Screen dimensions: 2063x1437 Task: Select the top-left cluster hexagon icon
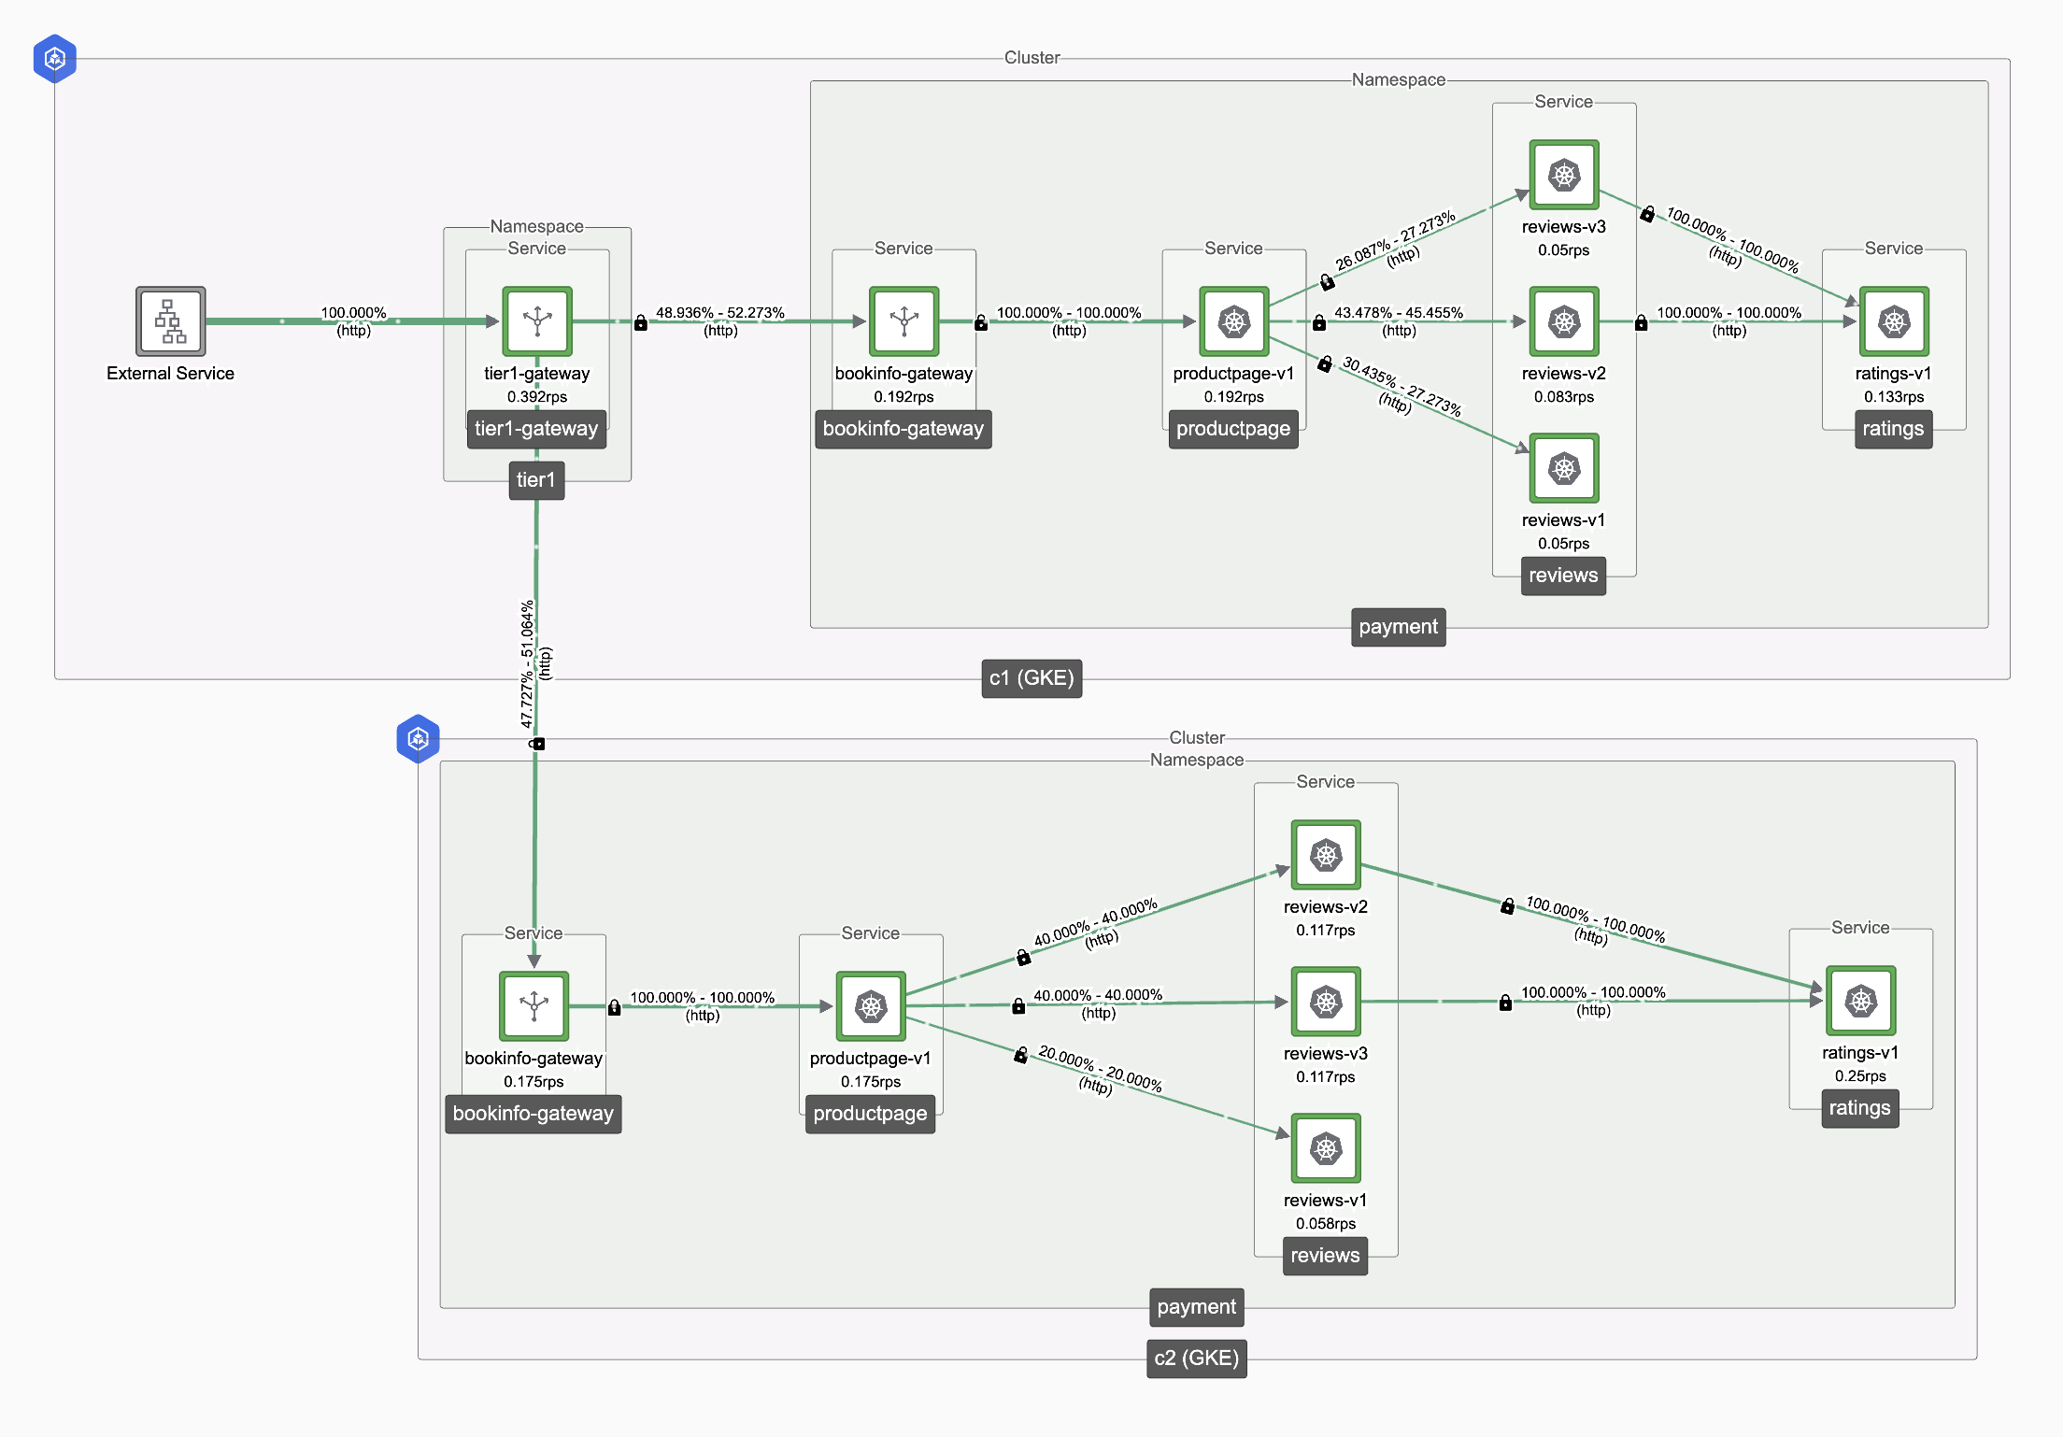click(x=53, y=53)
